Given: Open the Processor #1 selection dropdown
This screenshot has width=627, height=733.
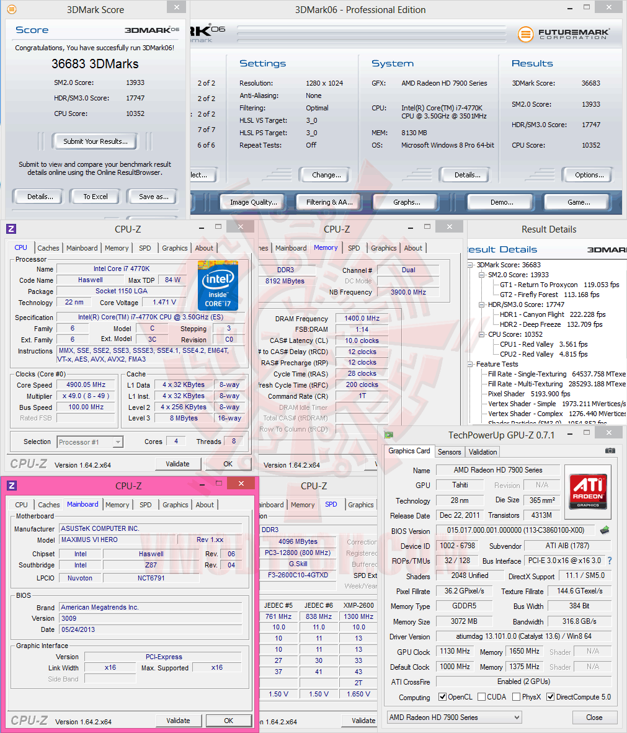Looking at the screenshot, I should pyautogui.click(x=90, y=442).
